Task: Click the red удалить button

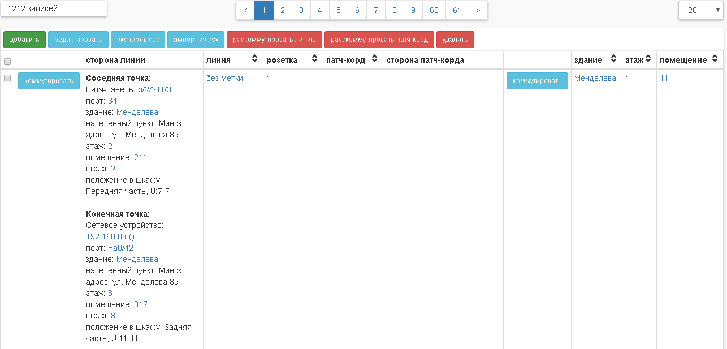Action: click(x=455, y=40)
